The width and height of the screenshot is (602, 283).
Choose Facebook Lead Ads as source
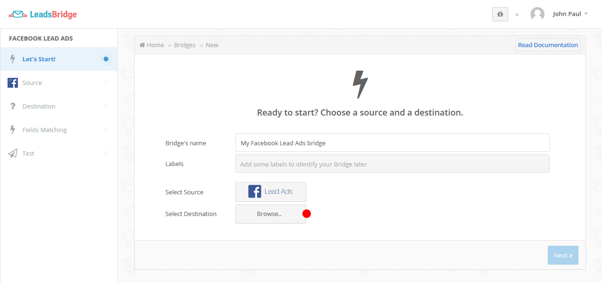[271, 192]
